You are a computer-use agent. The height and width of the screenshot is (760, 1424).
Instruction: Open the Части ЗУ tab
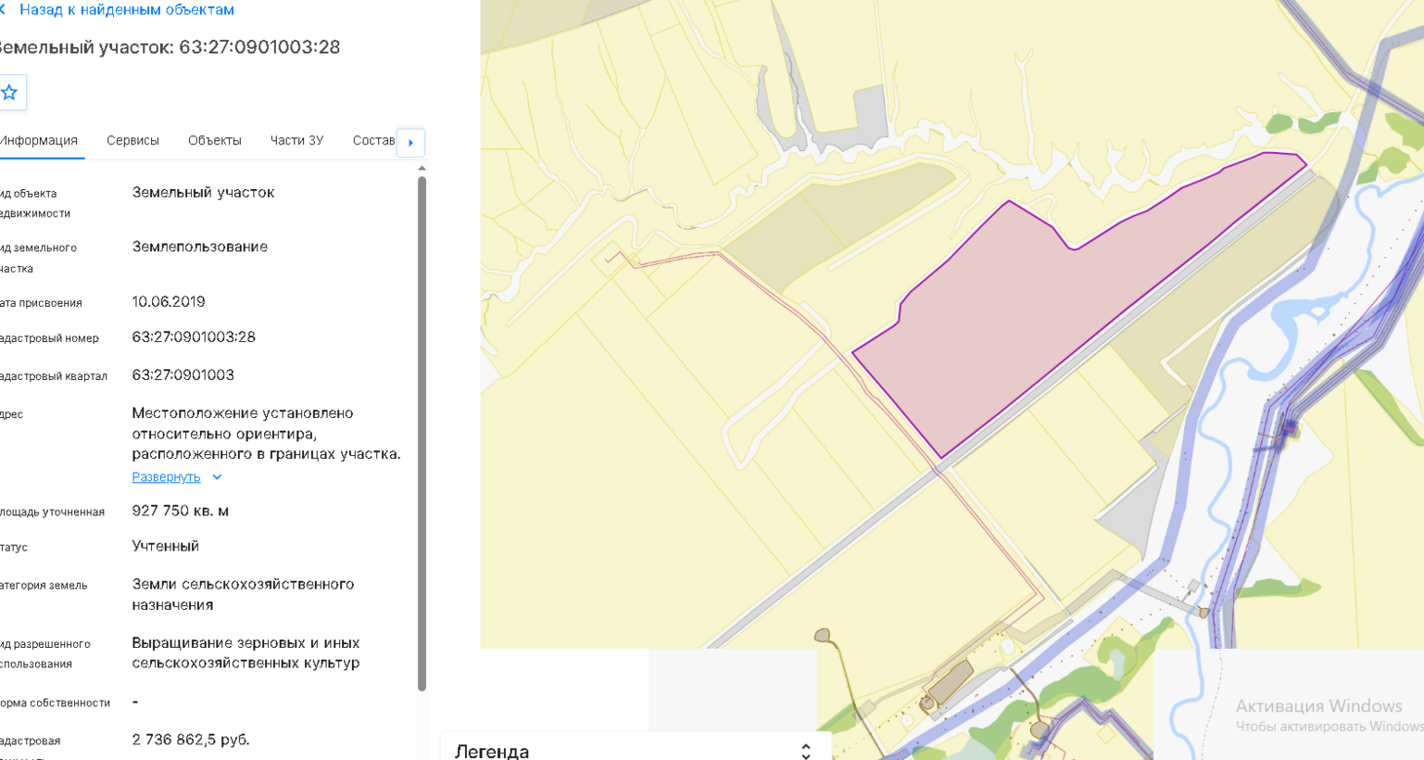tap(296, 141)
